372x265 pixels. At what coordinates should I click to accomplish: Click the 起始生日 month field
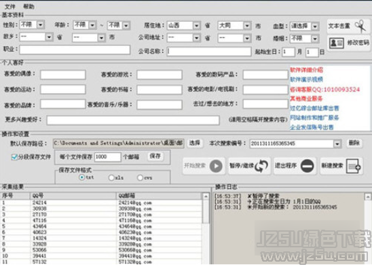coord(289,52)
